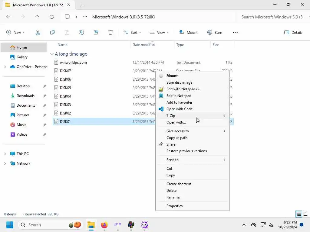This screenshot has width=310, height=232.
Task: Select Copy as path
Action: click(192, 138)
